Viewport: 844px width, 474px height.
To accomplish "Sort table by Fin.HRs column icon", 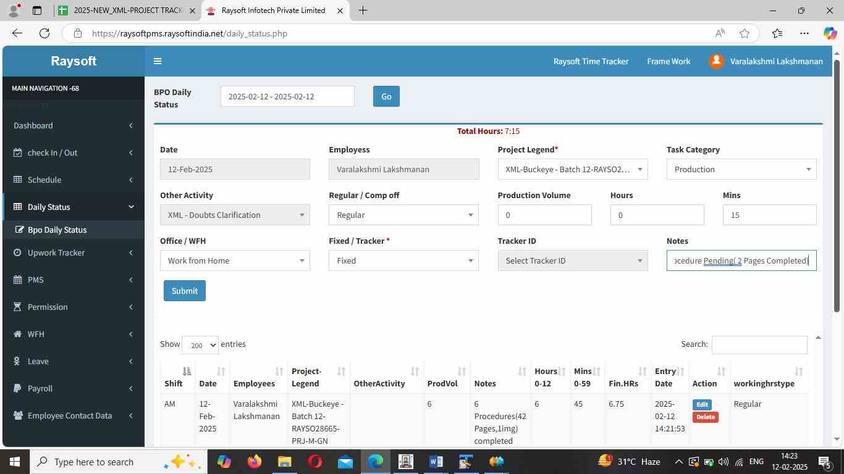I will tap(642, 372).
